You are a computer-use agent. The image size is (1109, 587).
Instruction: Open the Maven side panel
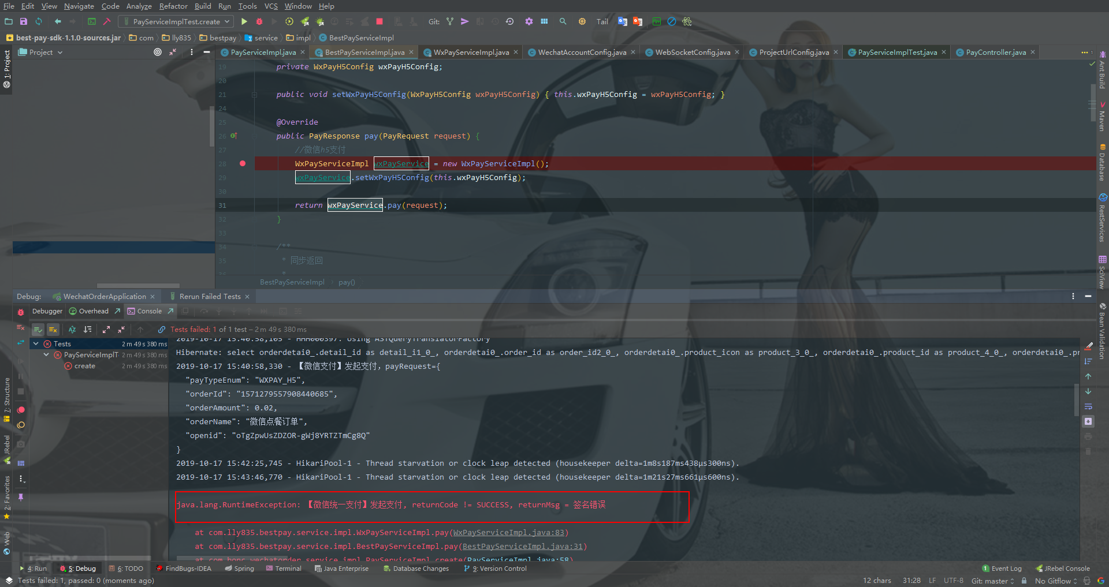point(1102,116)
